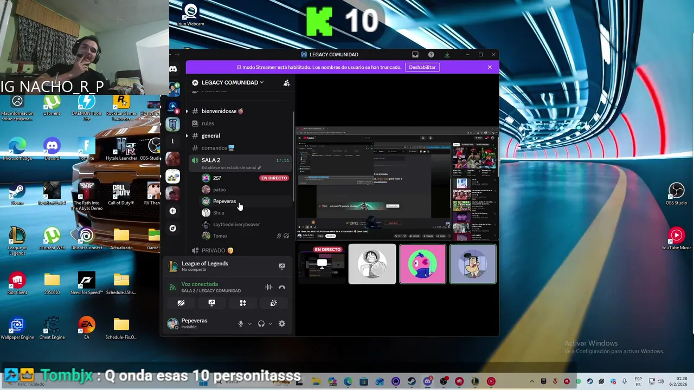Open headphone output options arrow
The height and width of the screenshot is (390, 694).
coord(270,323)
